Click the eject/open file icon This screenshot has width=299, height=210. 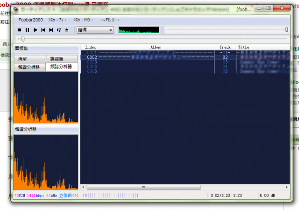[67, 30]
